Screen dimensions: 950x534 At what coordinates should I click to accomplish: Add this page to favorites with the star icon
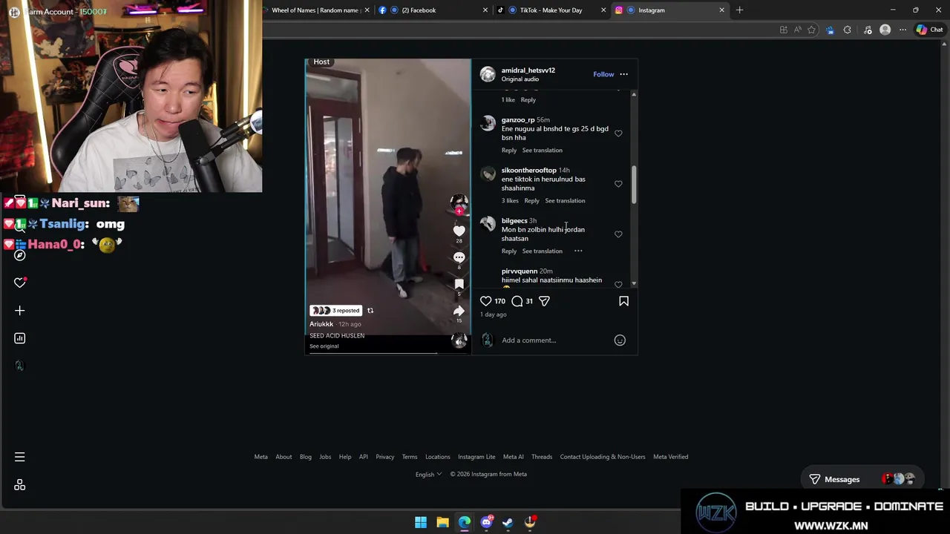[811, 30]
